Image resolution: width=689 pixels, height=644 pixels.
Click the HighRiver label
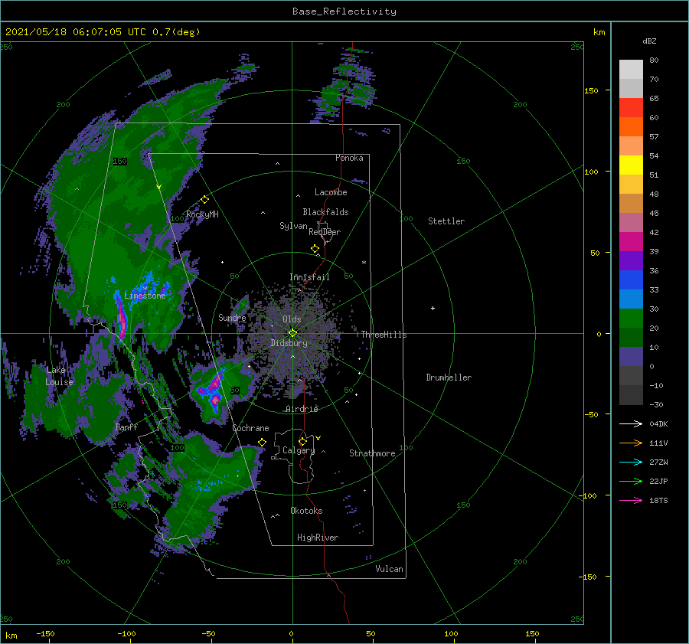pos(318,538)
